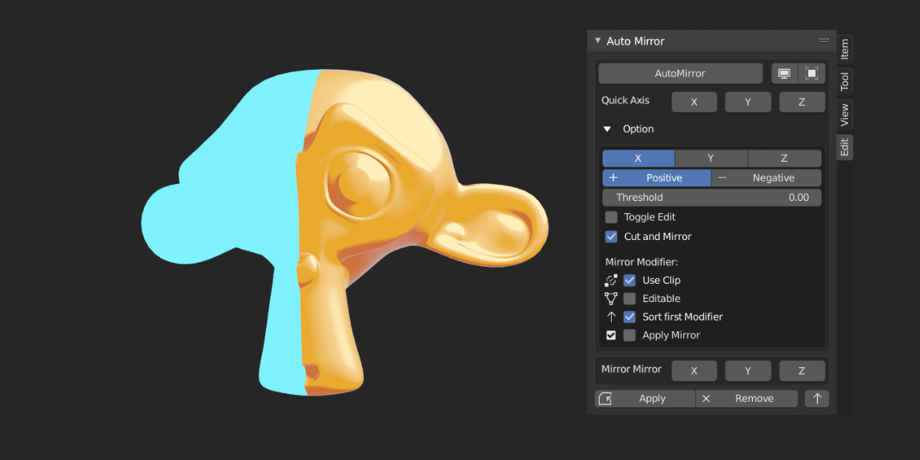Click the mesh vertex icon beside Editable
The height and width of the screenshot is (460, 920).
[611, 298]
